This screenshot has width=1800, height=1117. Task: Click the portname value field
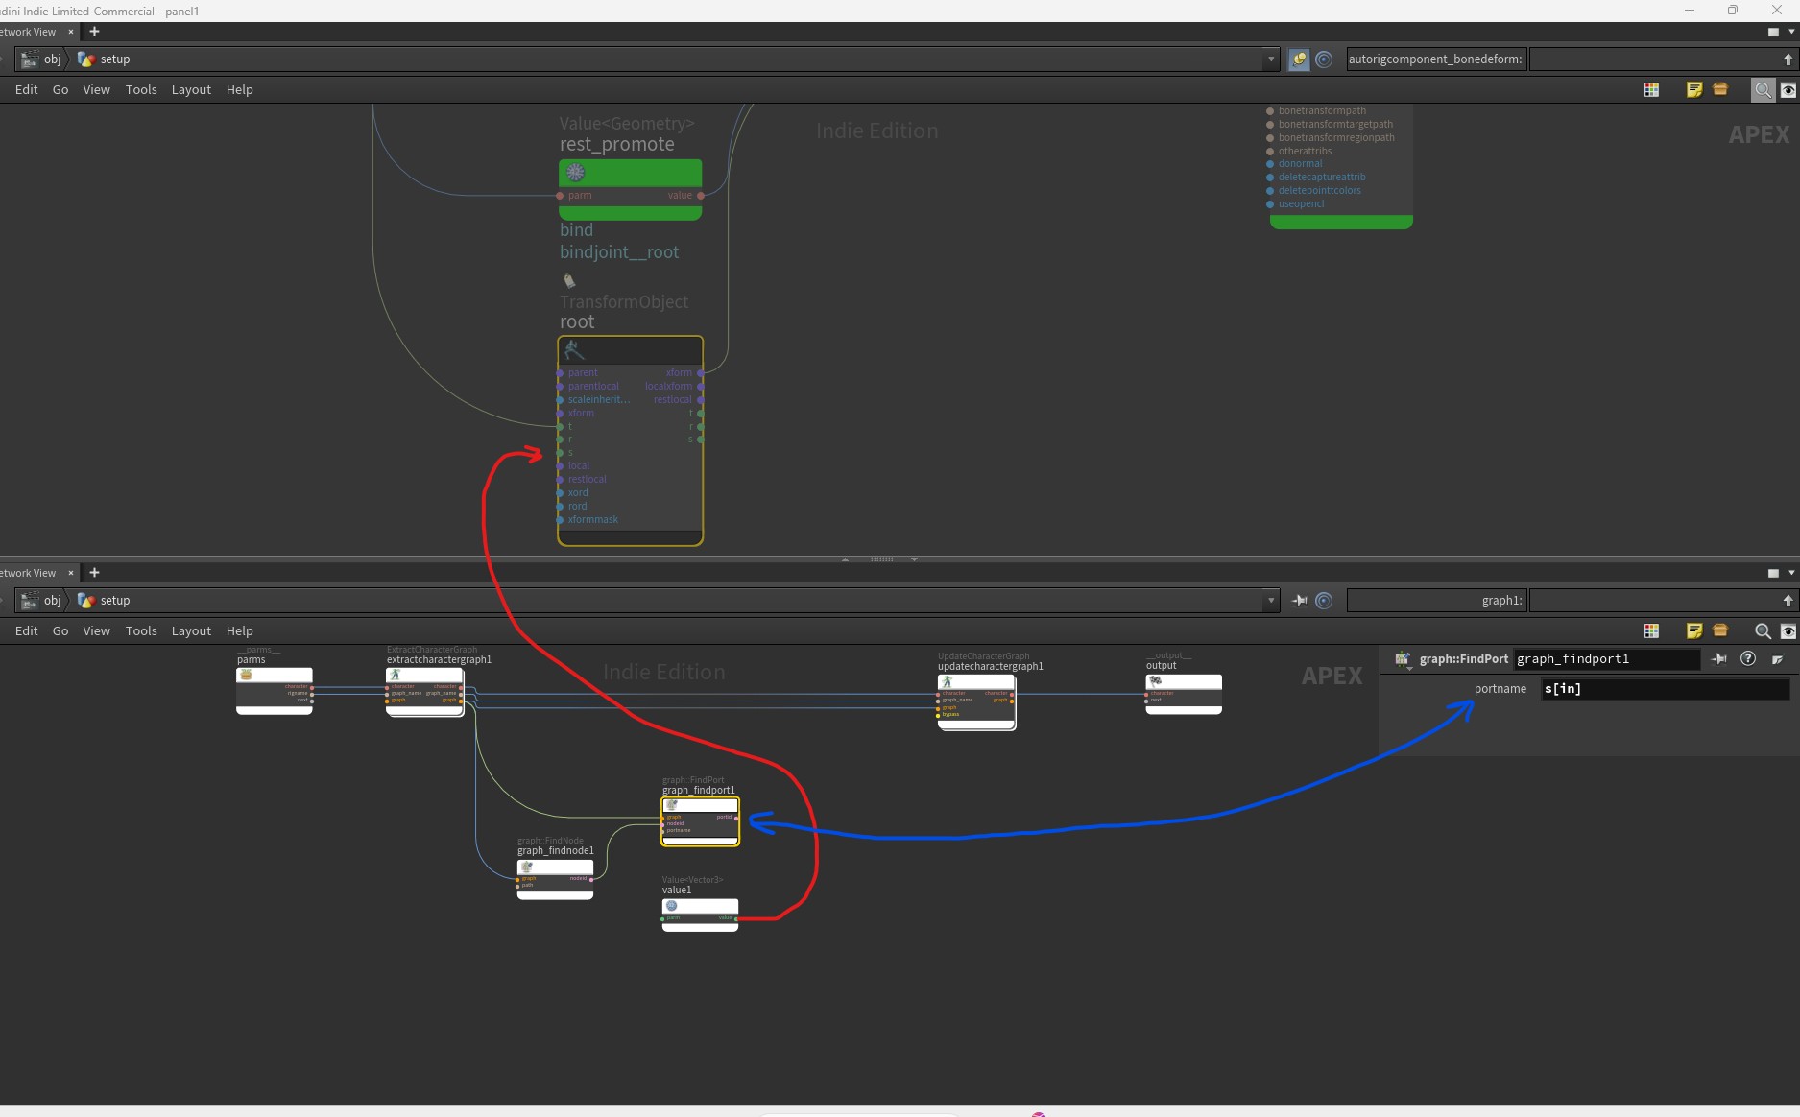(x=1665, y=689)
